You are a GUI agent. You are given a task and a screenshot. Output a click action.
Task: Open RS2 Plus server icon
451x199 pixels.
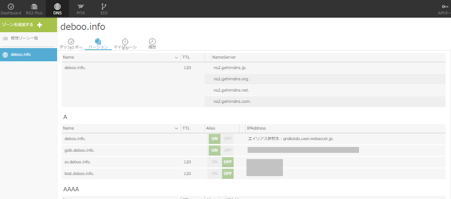pos(34,7)
